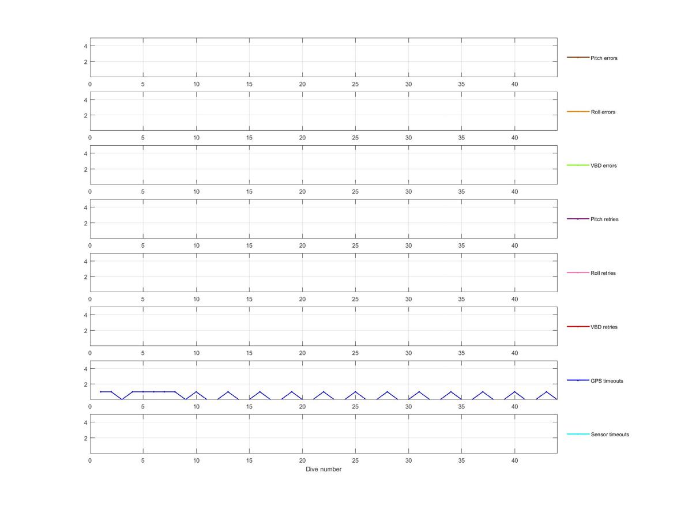Click the 'Roll retries' legend label
The width and height of the screenshot is (692, 510).
coord(603,273)
